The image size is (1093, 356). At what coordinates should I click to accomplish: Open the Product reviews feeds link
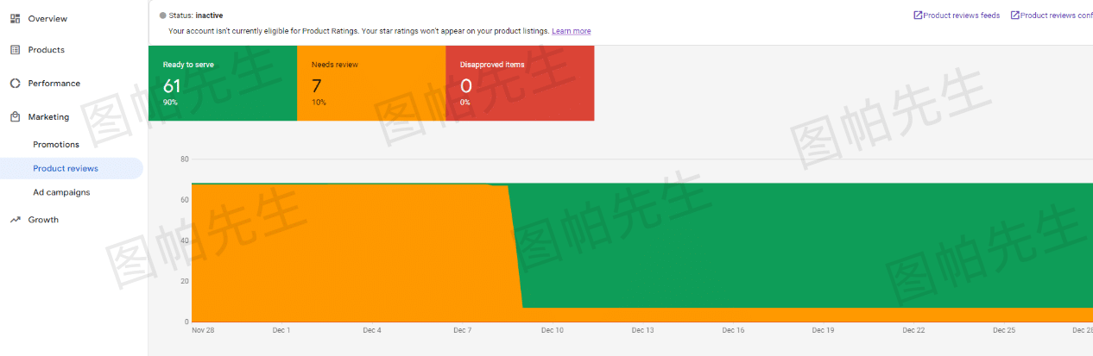click(x=962, y=16)
